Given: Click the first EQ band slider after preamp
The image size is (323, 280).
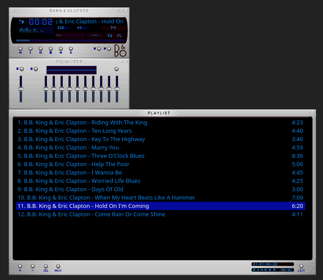Looking at the screenshot, I should pyautogui.click(x=46, y=89).
